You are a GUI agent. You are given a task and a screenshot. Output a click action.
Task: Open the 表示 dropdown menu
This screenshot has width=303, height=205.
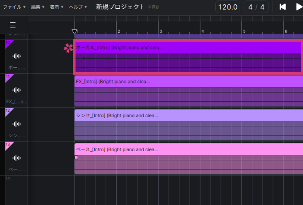point(56,7)
